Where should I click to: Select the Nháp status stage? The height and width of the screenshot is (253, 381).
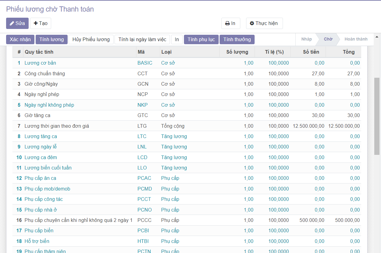click(x=306, y=39)
